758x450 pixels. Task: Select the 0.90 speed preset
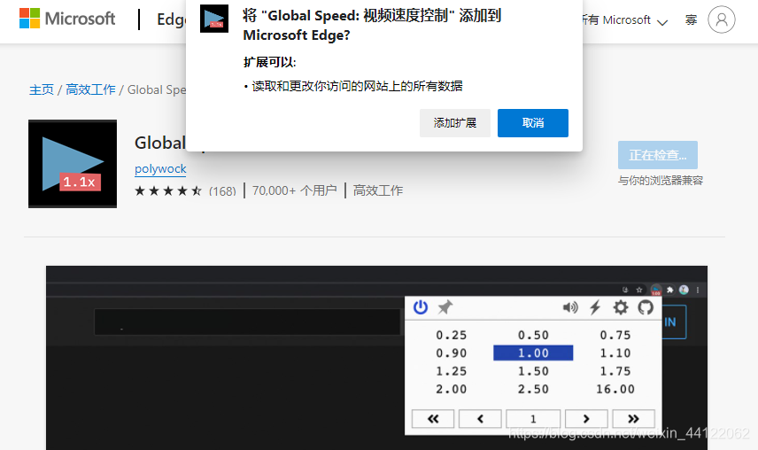tap(452, 353)
